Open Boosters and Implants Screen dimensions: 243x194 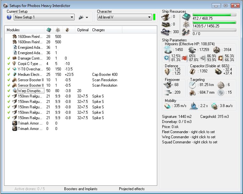81,189
